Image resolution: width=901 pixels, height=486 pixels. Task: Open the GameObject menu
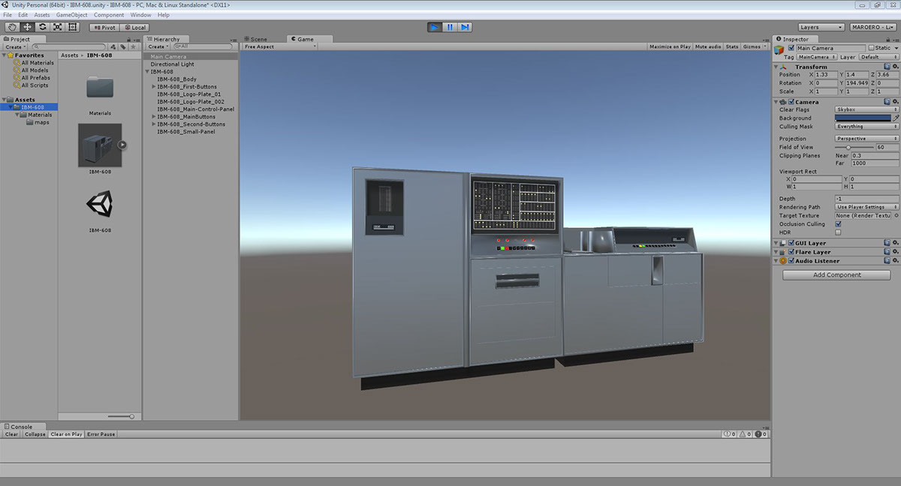click(72, 15)
